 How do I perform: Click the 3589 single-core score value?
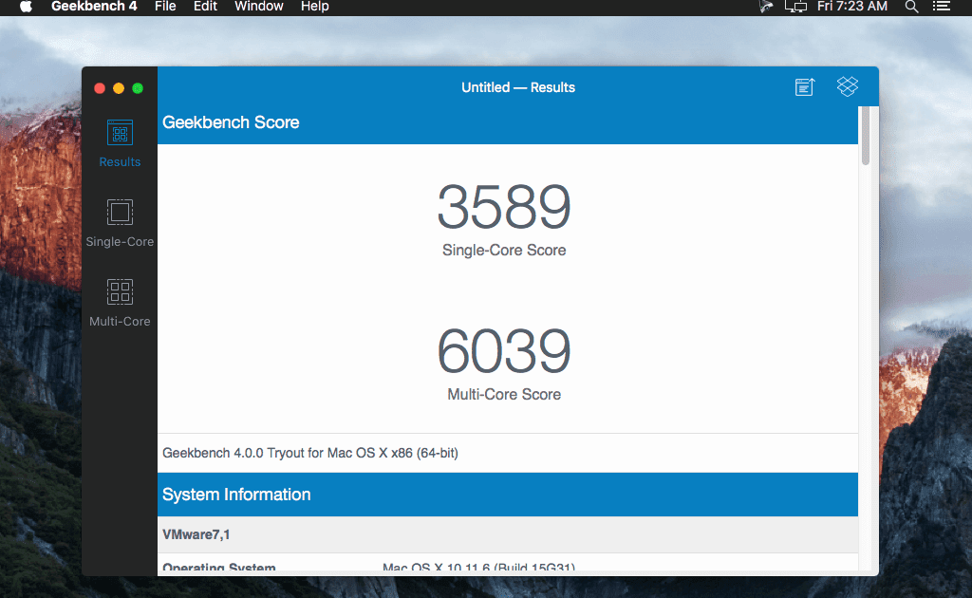(504, 206)
